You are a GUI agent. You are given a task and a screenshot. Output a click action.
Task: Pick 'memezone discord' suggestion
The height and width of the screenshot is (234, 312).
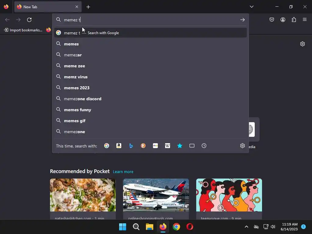pyautogui.click(x=151, y=99)
